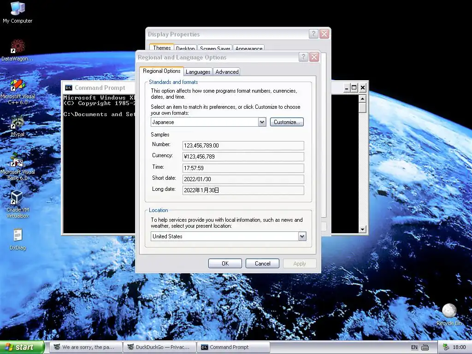Maximize the Command Prompt window
The height and width of the screenshot is (354, 472).
354,88
